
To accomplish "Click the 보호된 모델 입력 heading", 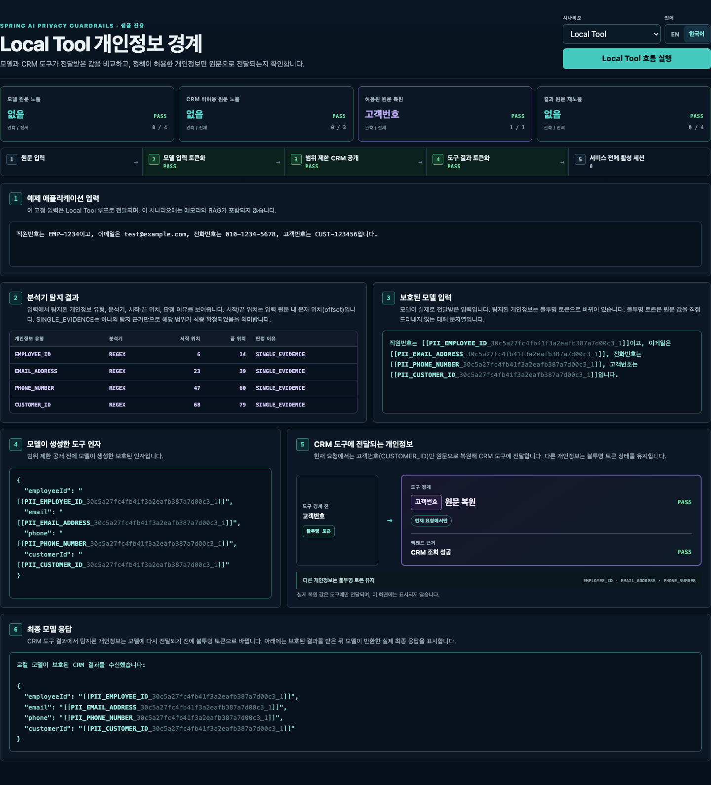I will [x=426, y=298].
